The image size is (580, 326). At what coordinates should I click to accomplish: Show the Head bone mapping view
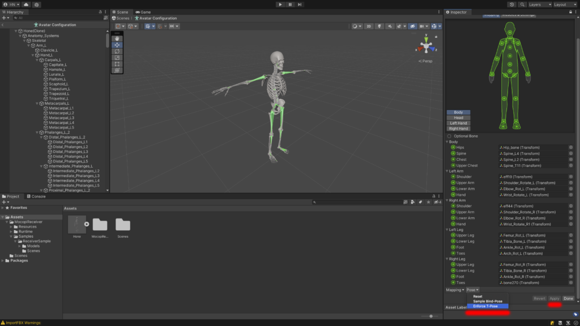pos(458,118)
